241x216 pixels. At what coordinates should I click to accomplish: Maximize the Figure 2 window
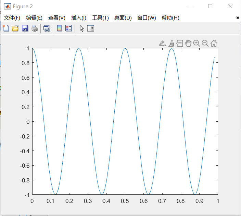tap(210, 6)
